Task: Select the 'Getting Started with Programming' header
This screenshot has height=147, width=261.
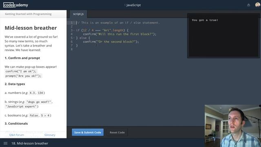Action: coord(28,14)
